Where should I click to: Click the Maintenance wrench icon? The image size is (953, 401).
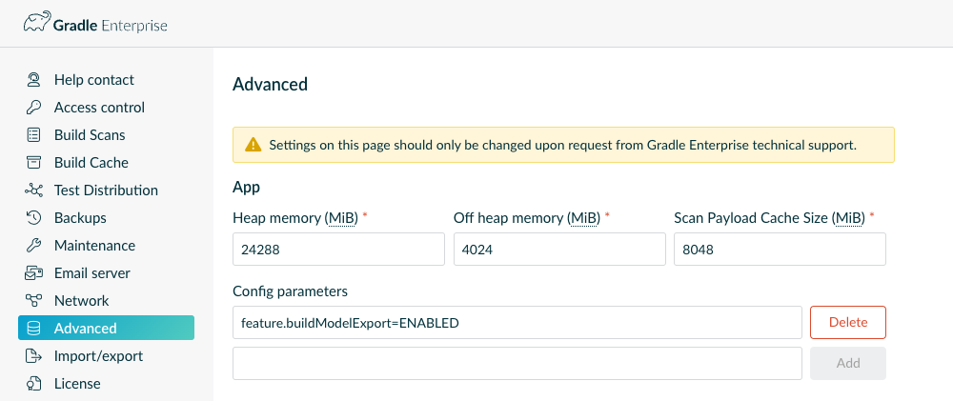tap(34, 246)
